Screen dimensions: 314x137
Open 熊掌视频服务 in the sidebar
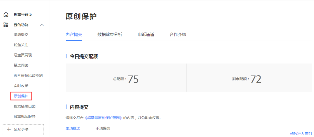click(24, 116)
